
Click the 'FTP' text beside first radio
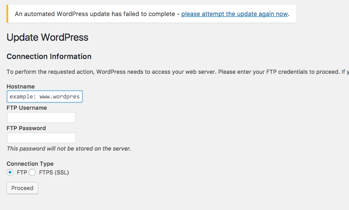[x=22, y=173]
